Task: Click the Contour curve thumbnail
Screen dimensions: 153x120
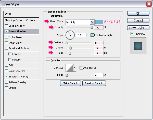Action: pos(69,68)
